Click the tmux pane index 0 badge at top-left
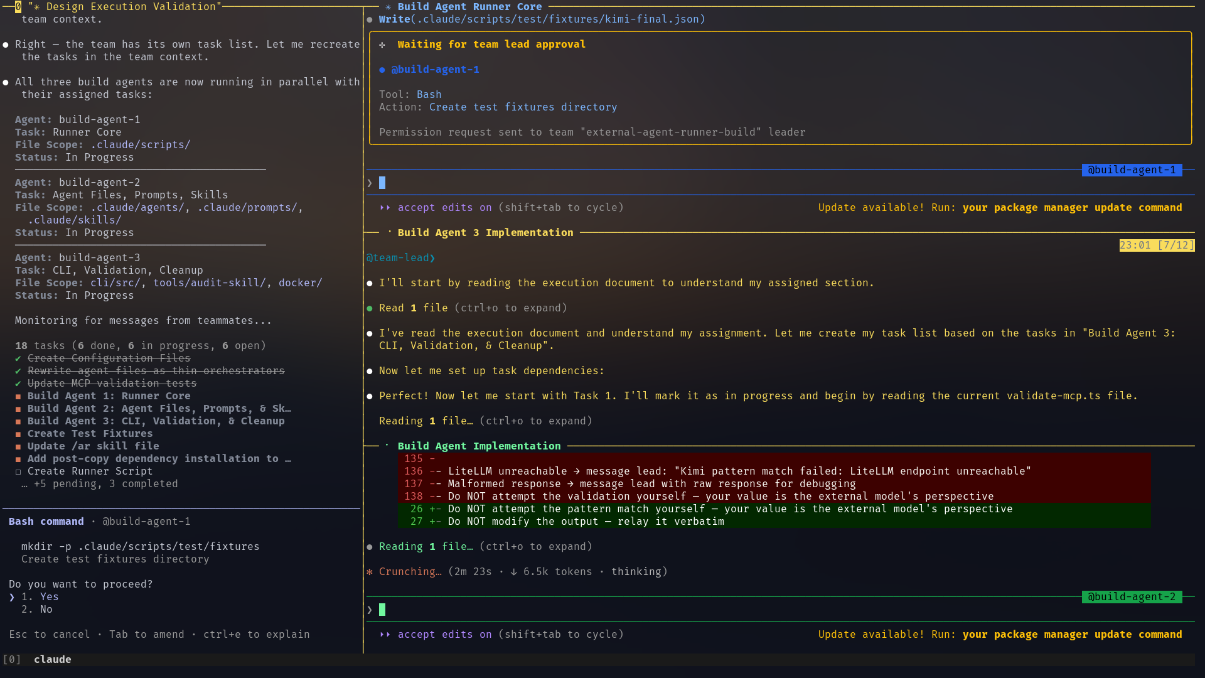This screenshot has width=1205, height=678. point(18,6)
